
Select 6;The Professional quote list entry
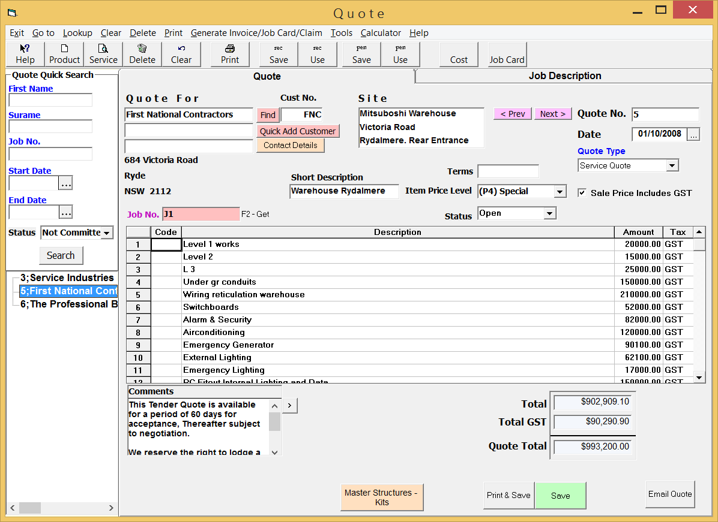click(68, 304)
